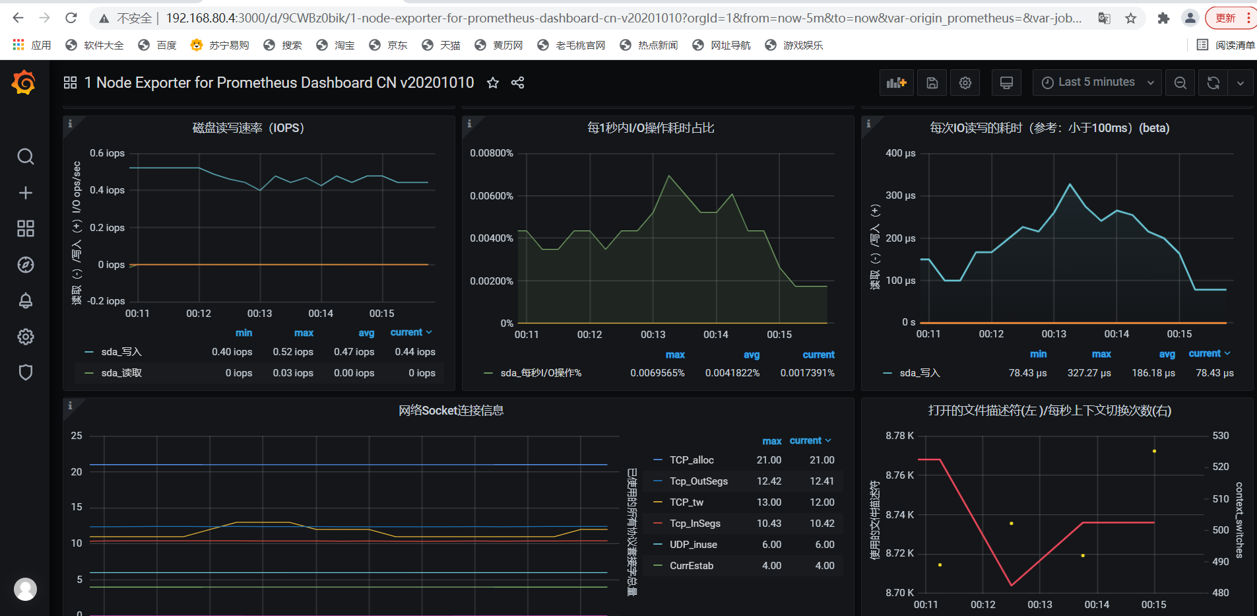1257x616 pixels.
Task: Open the refresh interval dropdown arrow
Action: tap(1241, 83)
